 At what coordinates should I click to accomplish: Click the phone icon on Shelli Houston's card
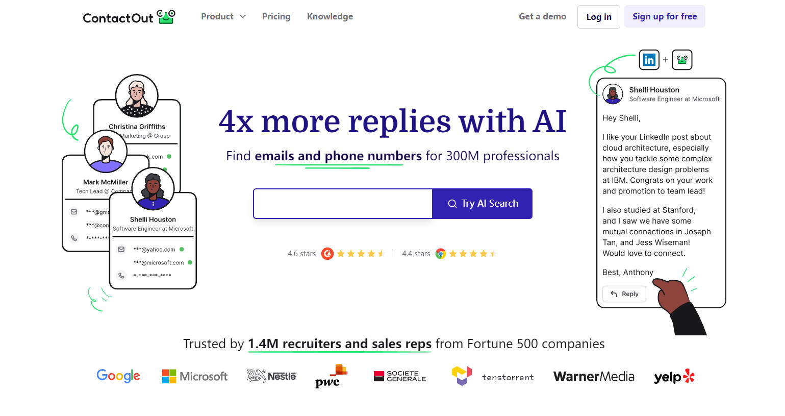click(121, 276)
